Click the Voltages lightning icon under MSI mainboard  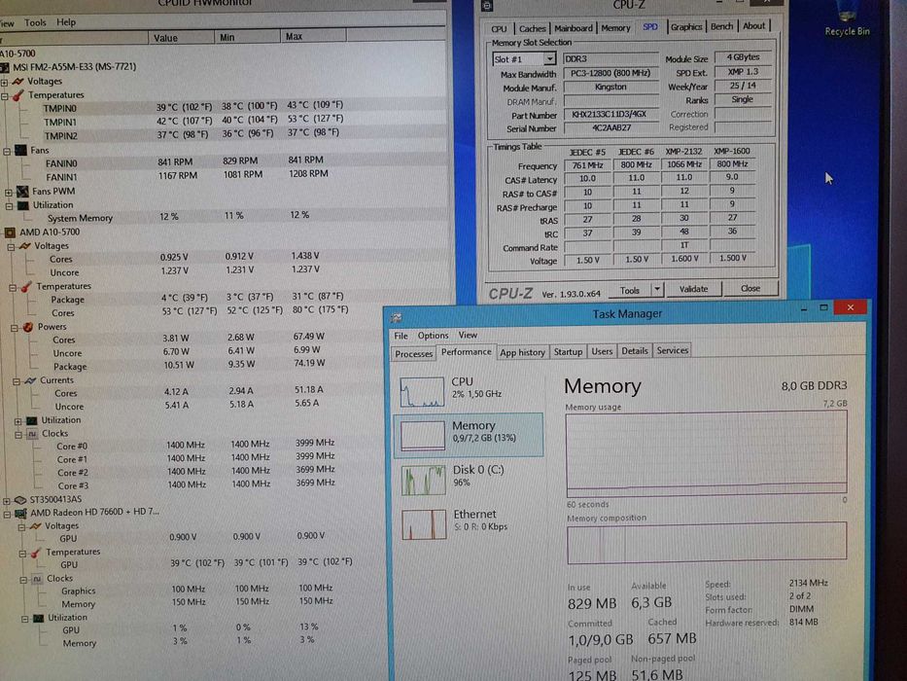pyautogui.click(x=17, y=81)
